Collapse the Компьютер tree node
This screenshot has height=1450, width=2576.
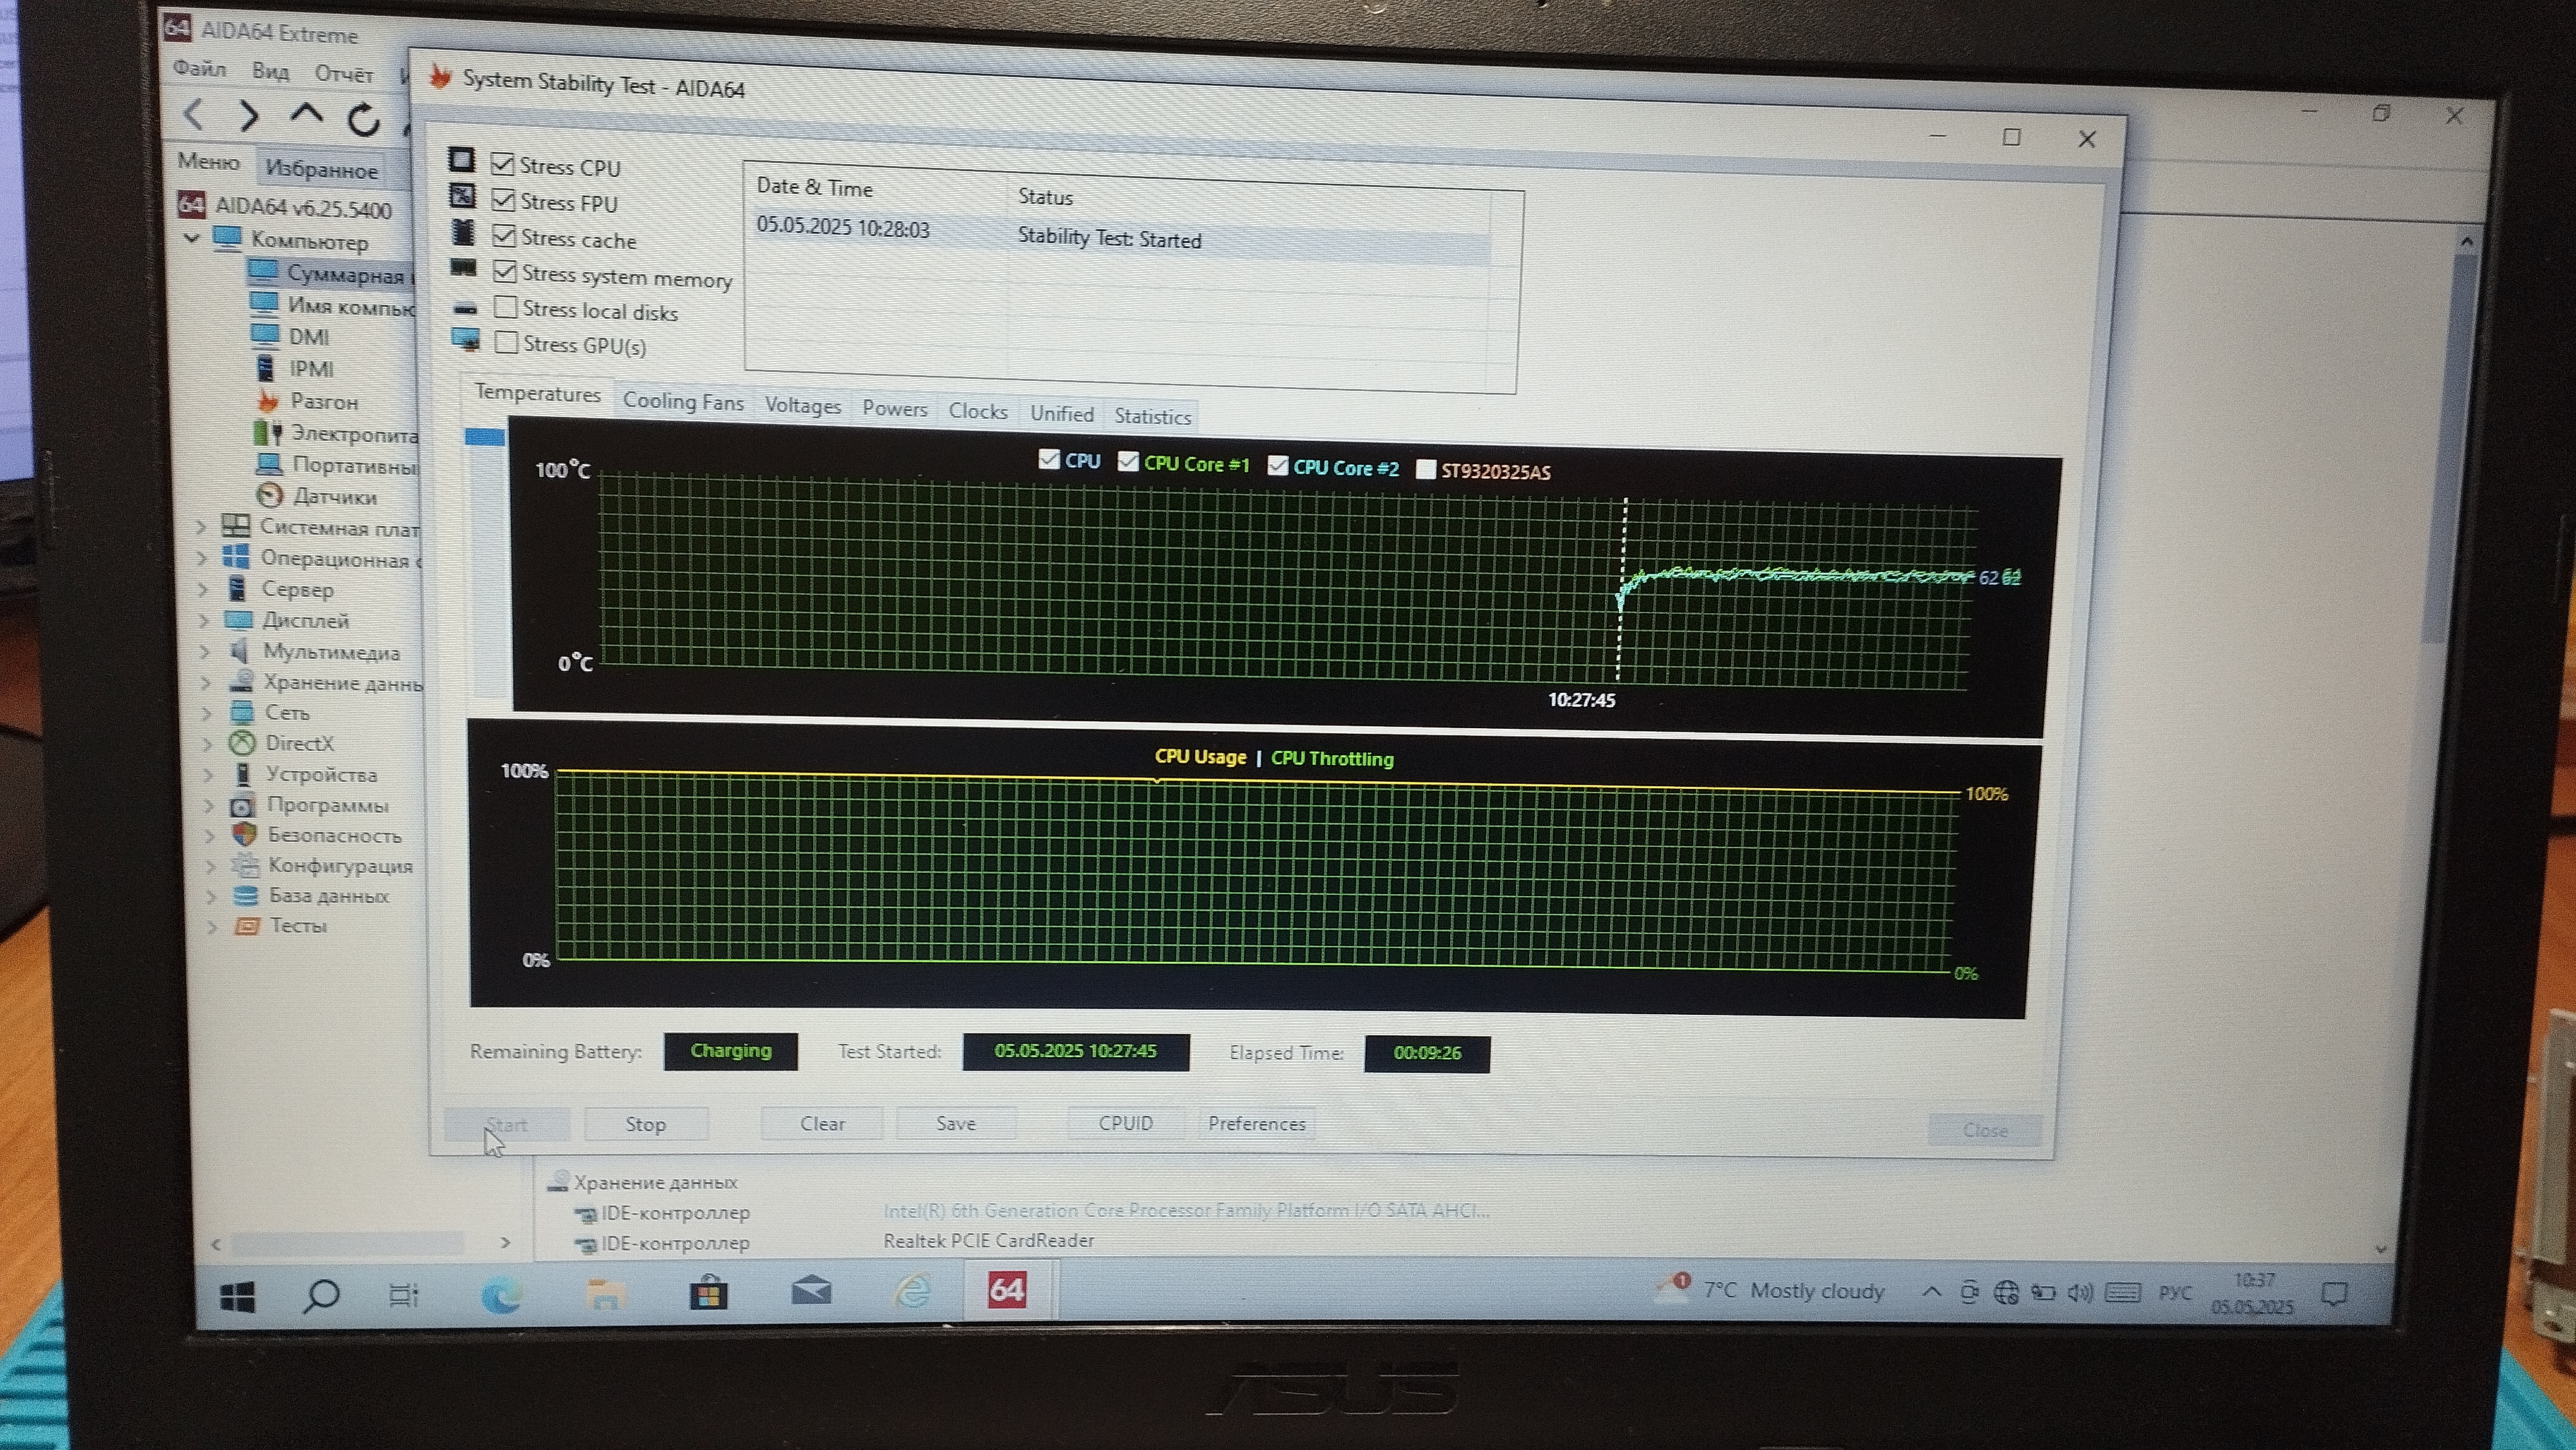192,239
